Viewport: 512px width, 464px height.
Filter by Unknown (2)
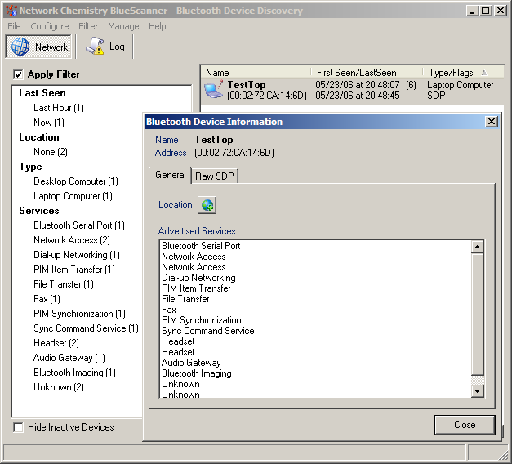point(59,387)
